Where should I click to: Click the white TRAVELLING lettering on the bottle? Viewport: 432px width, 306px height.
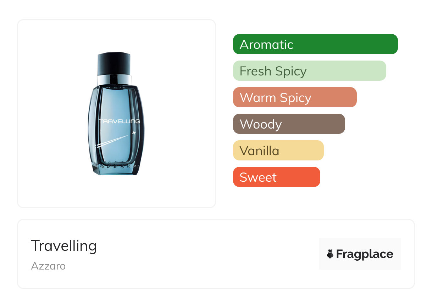coord(119,121)
